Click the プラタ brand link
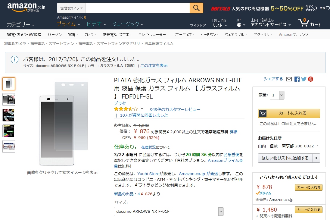 (x=120, y=103)
